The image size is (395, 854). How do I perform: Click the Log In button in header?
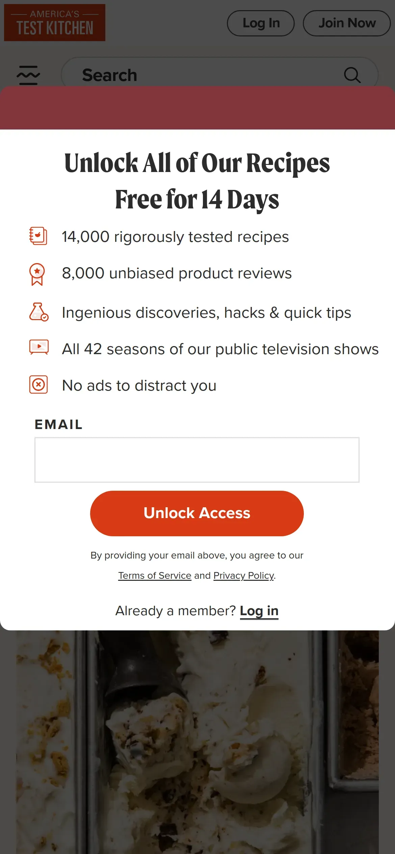coord(261,23)
